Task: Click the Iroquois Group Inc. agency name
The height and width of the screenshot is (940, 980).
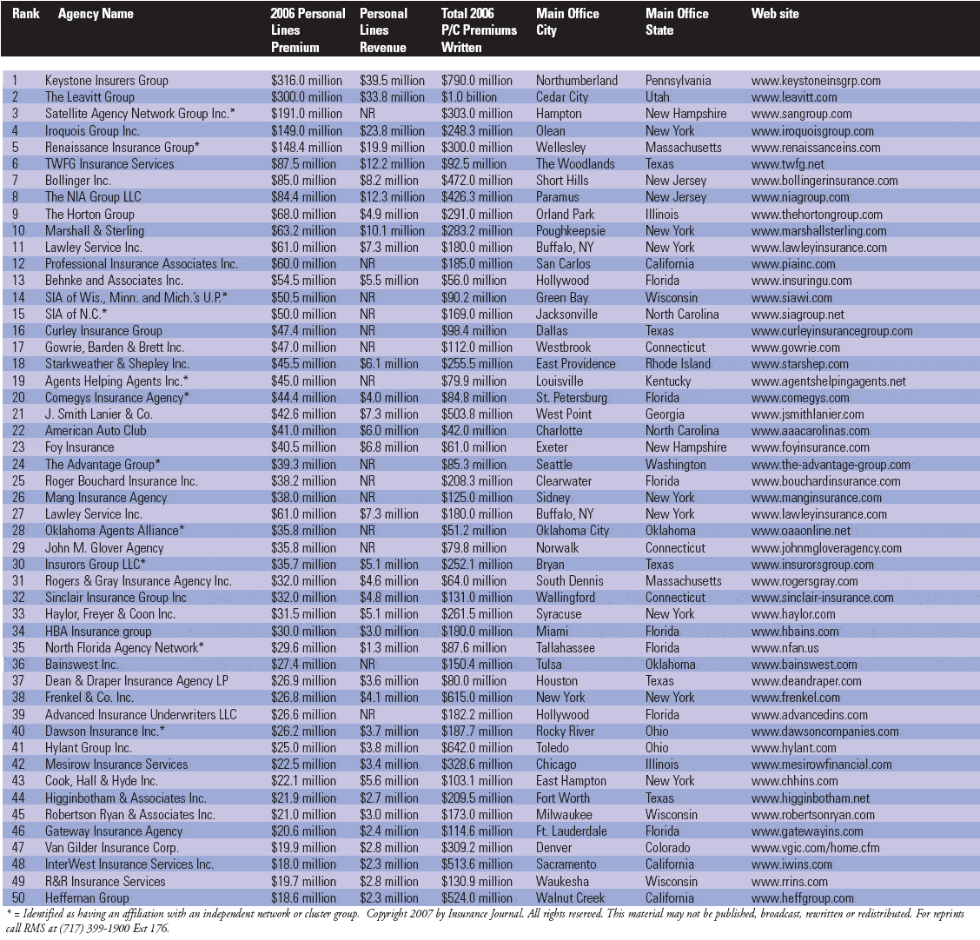Action: tap(92, 131)
